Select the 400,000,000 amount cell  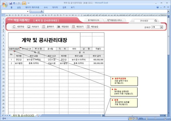(97, 60)
